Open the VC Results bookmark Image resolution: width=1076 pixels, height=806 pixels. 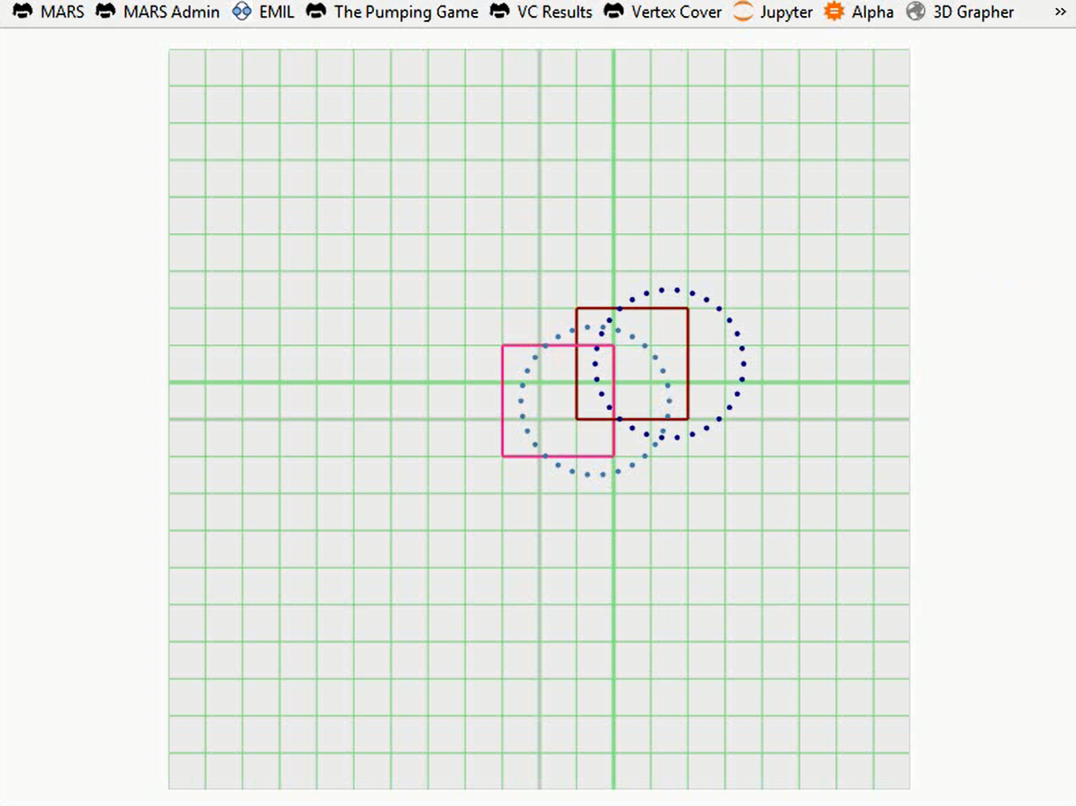tap(540, 12)
